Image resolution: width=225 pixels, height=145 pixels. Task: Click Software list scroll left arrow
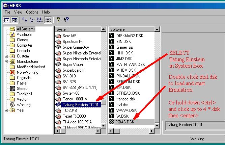coord(111,131)
